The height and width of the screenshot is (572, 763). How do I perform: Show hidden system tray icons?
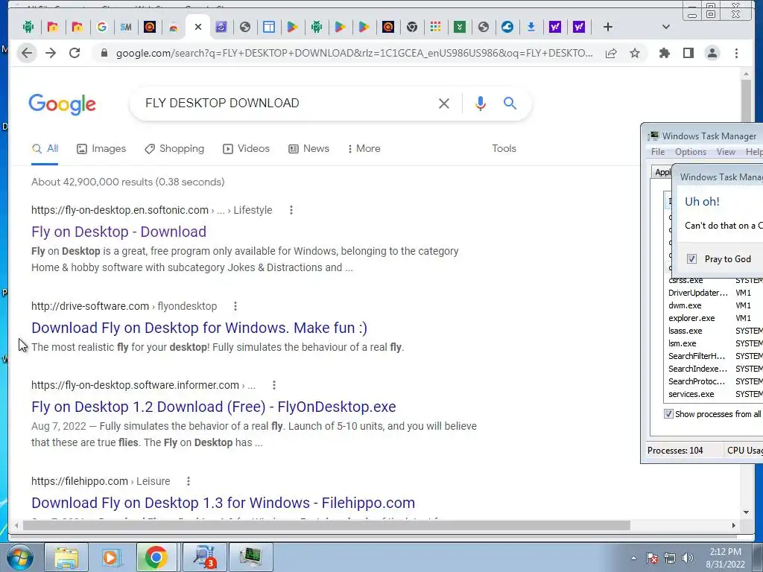point(633,559)
